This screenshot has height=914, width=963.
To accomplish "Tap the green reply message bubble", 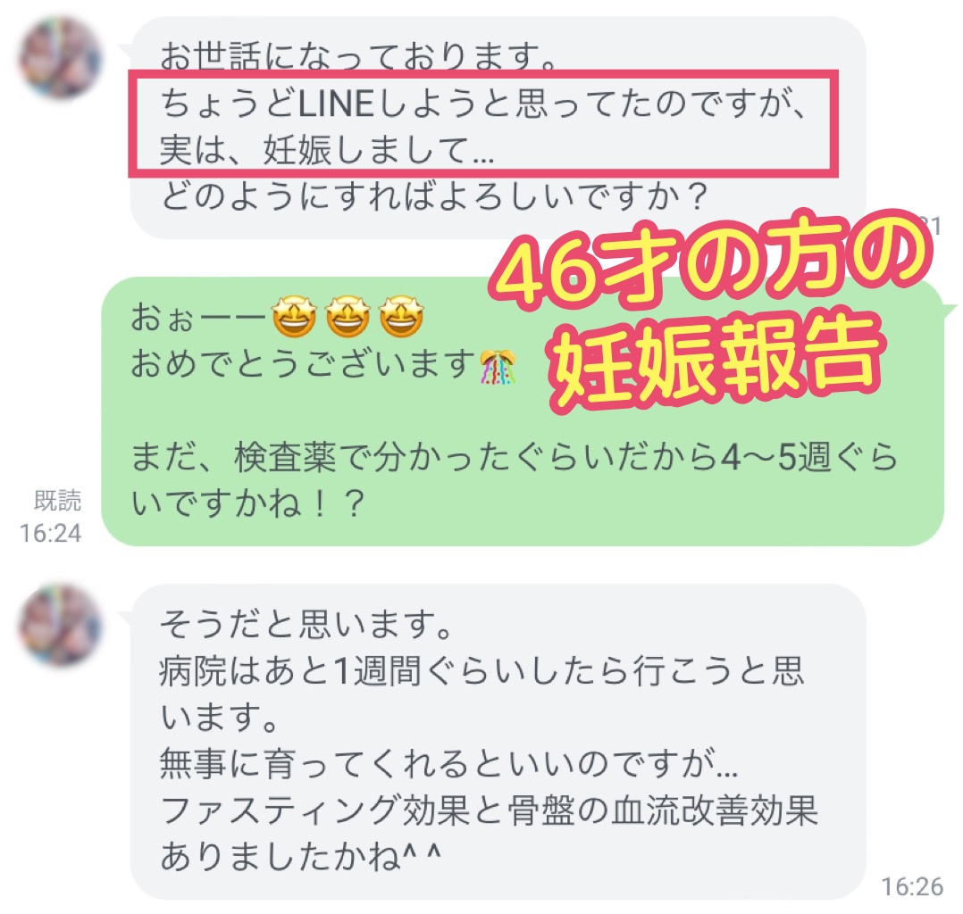I will click(522, 411).
